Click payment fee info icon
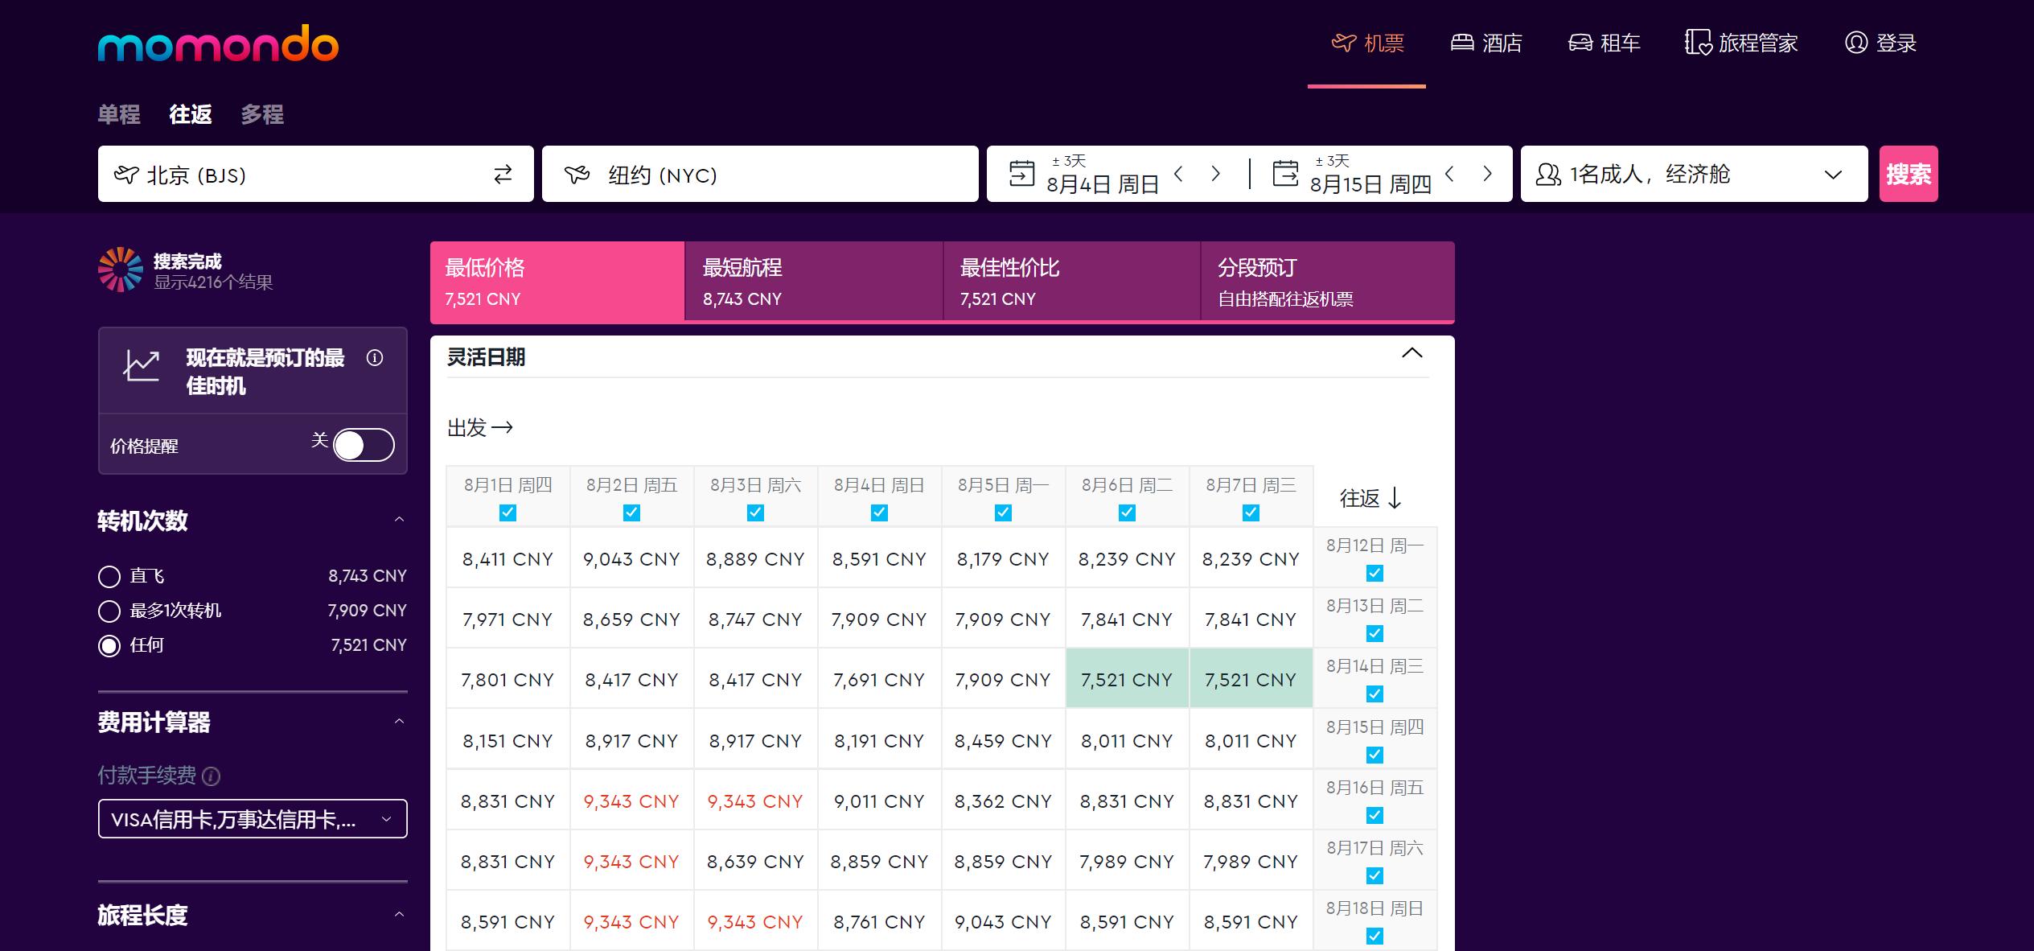This screenshot has height=951, width=2034. click(212, 776)
